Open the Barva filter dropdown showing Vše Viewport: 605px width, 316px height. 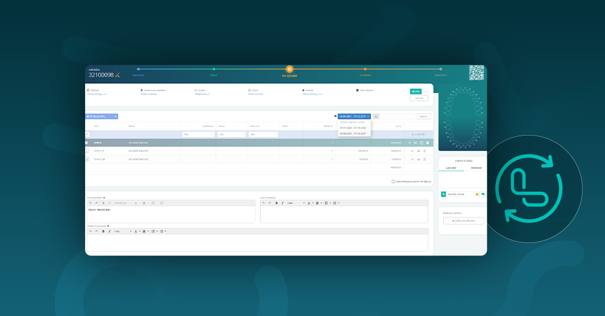click(231, 134)
